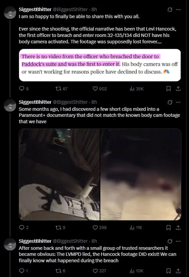Repost the second tweet with 9 reposts
Image resolution: width=189 pixels, height=277 pixels.
pos(60,227)
